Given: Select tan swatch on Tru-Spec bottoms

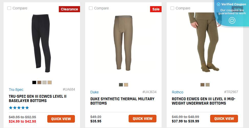Looking at the screenshot, I should pos(50,82).
